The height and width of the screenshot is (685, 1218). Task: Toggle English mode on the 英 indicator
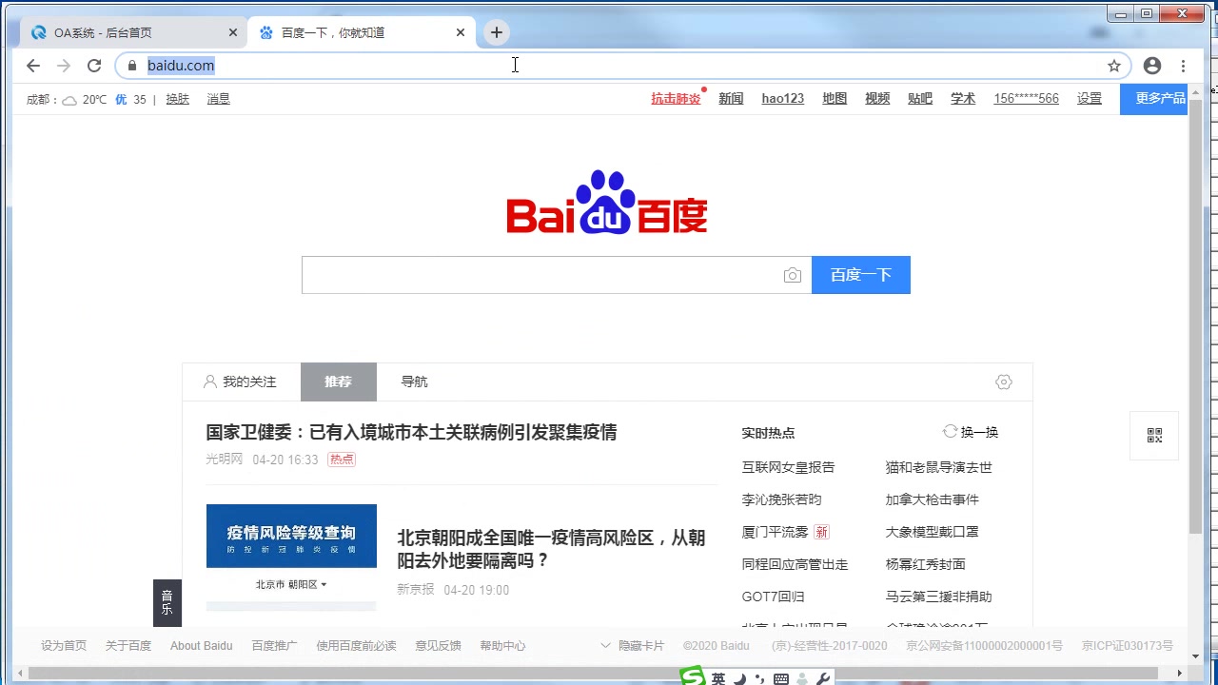(x=718, y=677)
